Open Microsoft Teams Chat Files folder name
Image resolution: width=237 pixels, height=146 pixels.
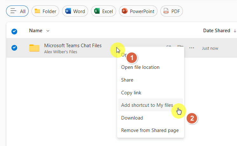[x=73, y=46]
